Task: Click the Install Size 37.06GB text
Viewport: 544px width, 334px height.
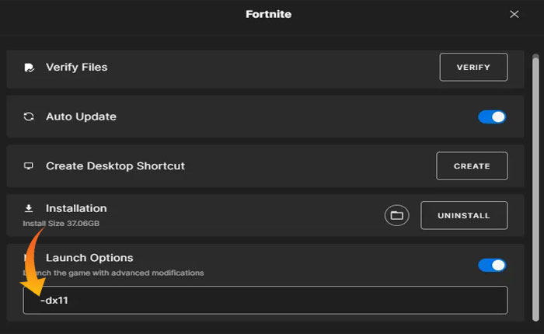Action: pyautogui.click(x=61, y=224)
